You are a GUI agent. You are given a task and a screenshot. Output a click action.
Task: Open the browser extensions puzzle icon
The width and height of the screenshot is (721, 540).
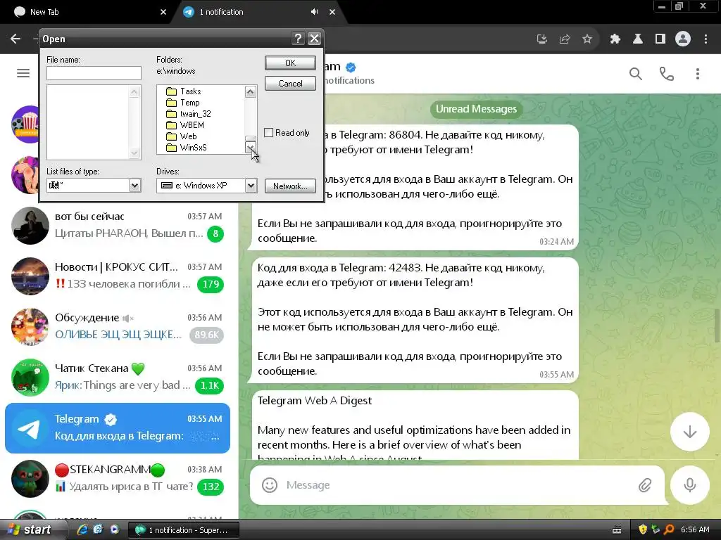click(x=615, y=39)
